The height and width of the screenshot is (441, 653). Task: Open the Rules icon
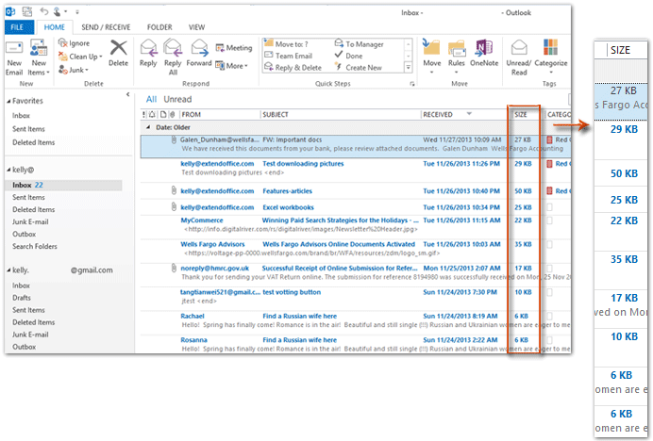457,48
